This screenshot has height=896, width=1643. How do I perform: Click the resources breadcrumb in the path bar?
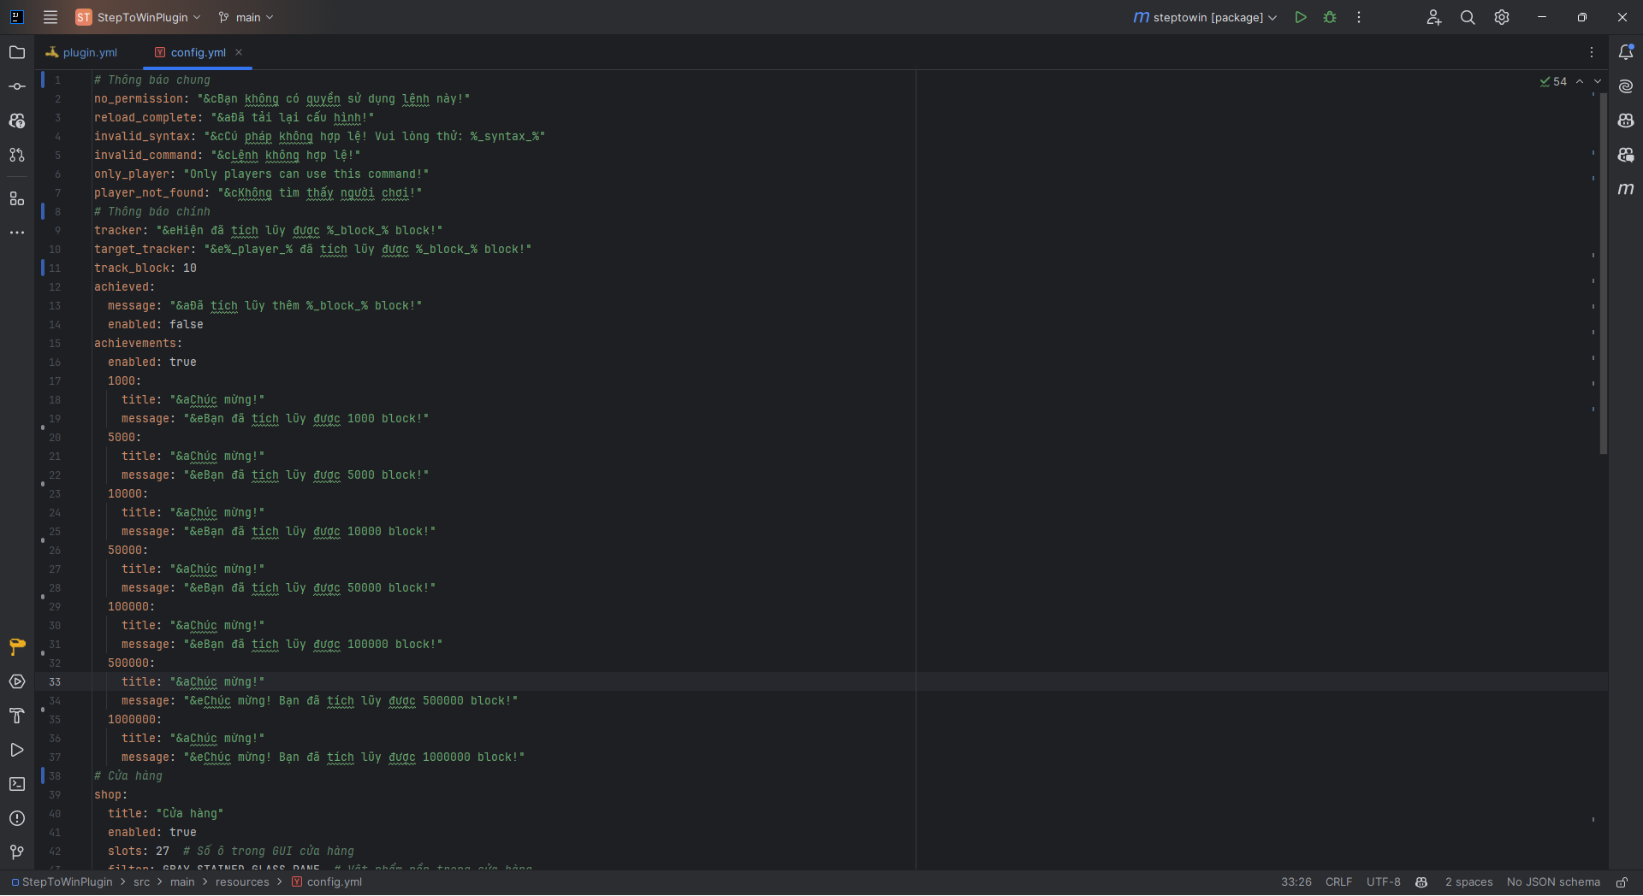pos(242,882)
